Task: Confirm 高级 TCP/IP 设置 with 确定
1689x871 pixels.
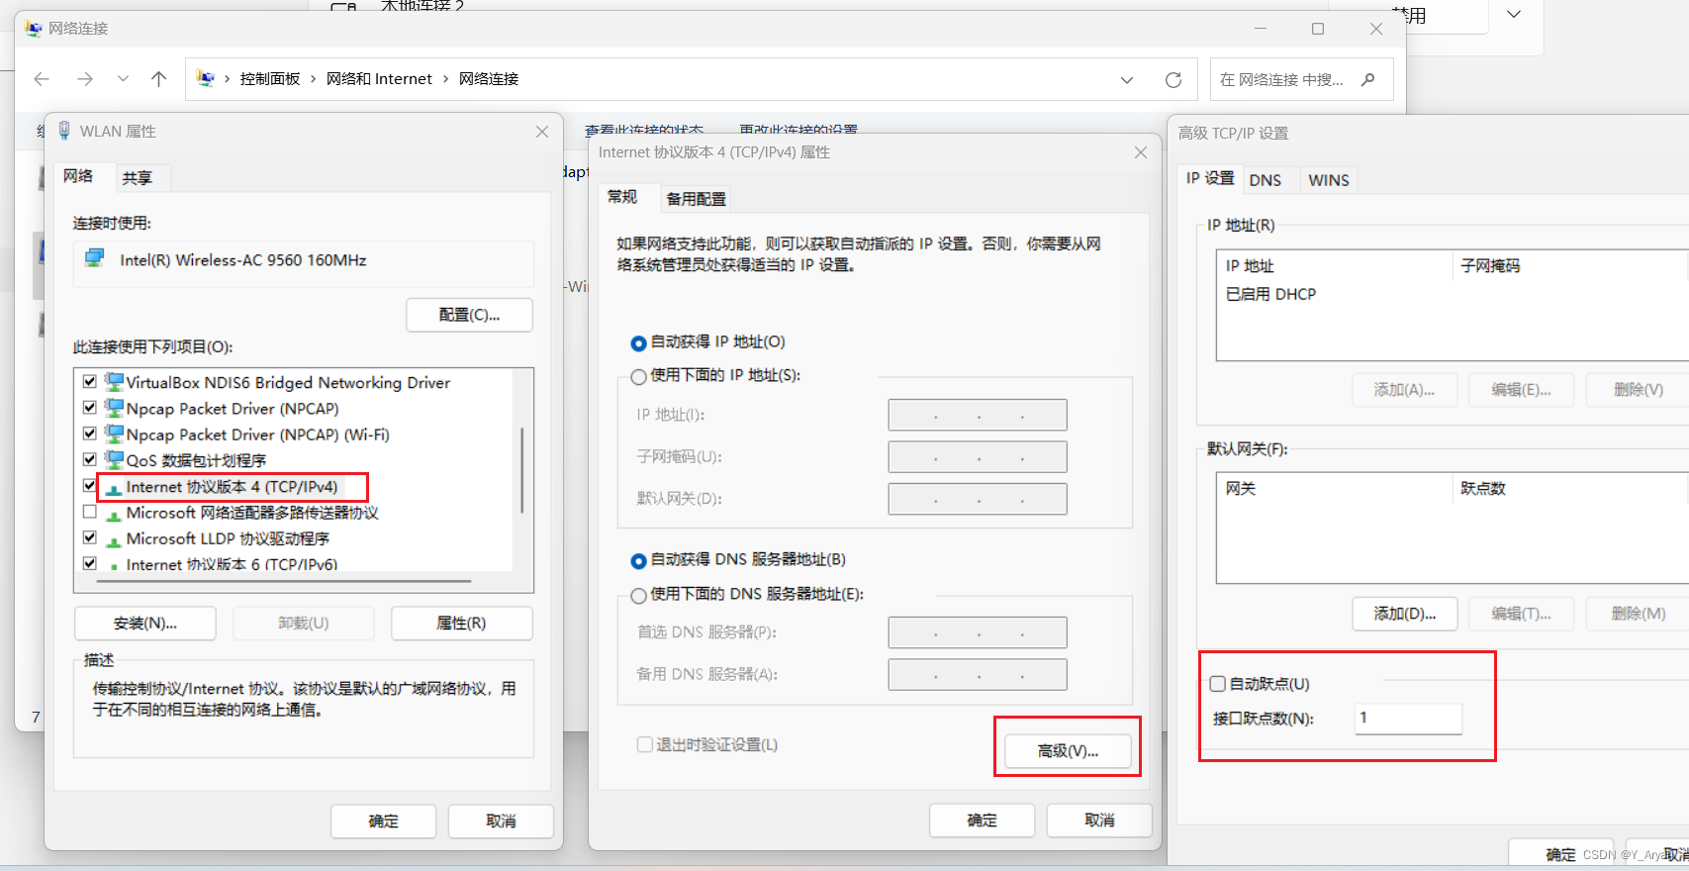Action: coord(1560,854)
